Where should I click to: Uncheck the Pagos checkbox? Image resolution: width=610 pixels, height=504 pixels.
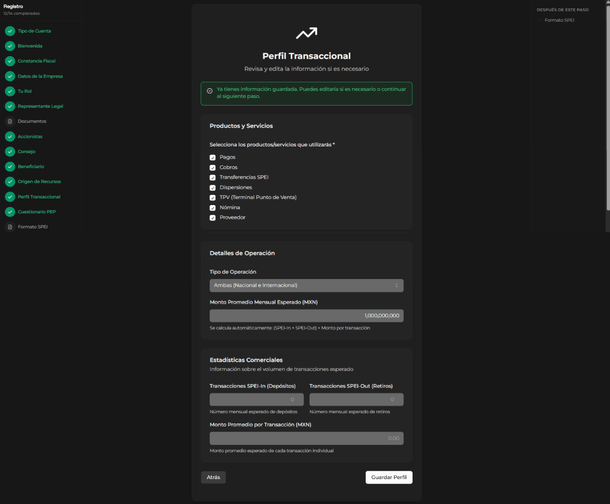tap(212, 158)
